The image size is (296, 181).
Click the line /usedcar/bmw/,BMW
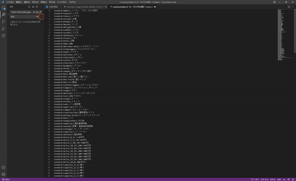click(x=63, y=44)
